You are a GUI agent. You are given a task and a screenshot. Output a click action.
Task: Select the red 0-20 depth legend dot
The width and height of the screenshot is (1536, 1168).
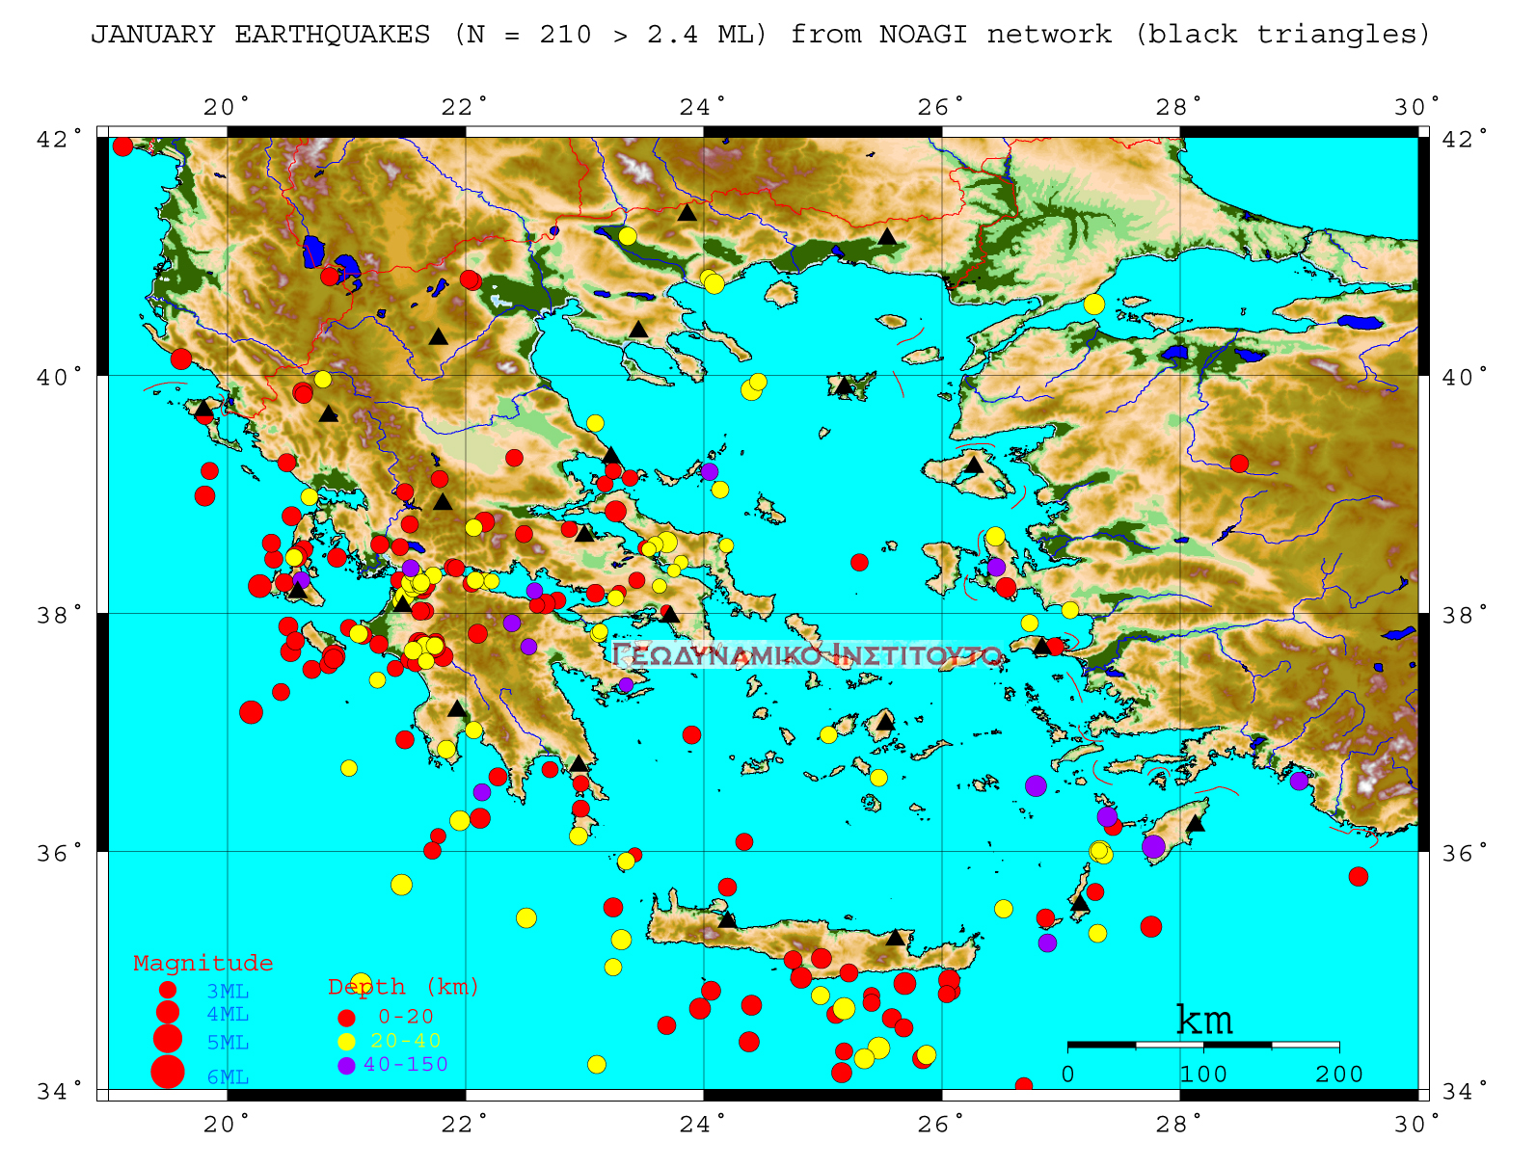(x=347, y=1017)
